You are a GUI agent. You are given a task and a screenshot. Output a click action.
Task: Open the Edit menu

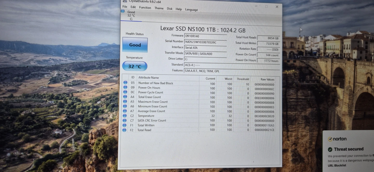click(x=133, y=7)
